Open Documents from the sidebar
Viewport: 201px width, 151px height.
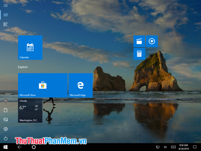click(6, 110)
